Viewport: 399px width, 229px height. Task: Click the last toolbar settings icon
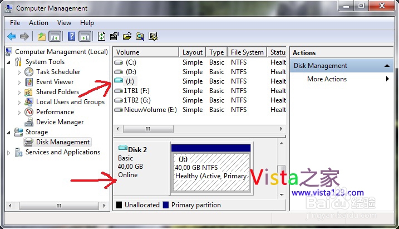(153, 36)
